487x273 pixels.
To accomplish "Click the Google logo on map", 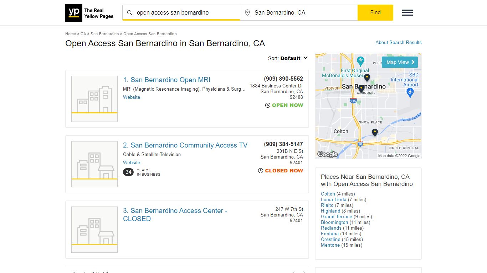I will pyautogui.click(x=327, y=154).
